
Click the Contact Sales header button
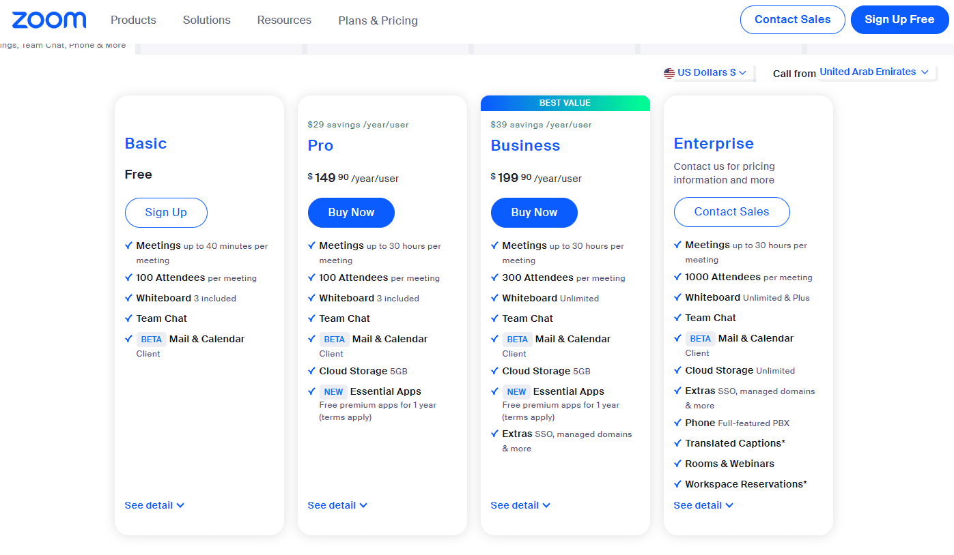tap(793, 20)
